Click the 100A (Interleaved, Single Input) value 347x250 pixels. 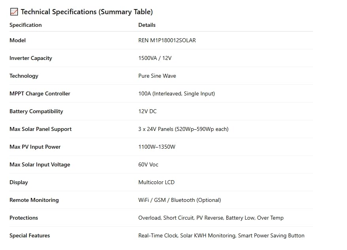pyautogui.click(x=177, y=93)
